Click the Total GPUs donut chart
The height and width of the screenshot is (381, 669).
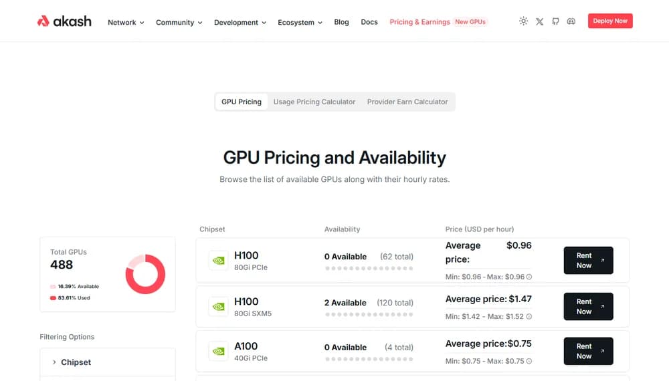pyautogui.click(x=145, y=274)
